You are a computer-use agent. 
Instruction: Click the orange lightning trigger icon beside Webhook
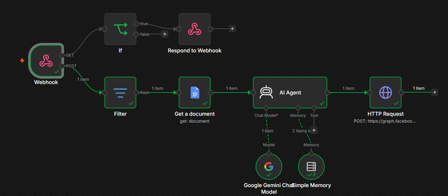click(x=22, y=60)
